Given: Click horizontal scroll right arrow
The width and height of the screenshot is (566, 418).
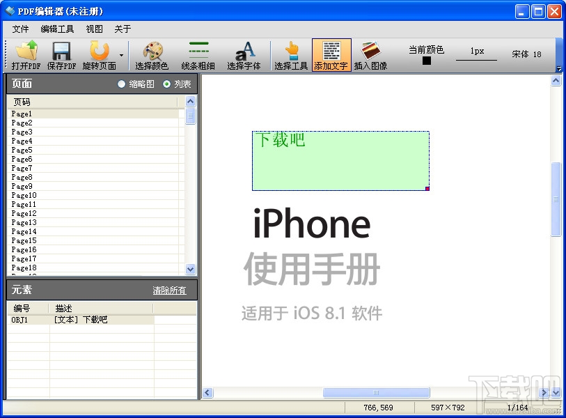Looking at the screenshot, I should [544, 392].
